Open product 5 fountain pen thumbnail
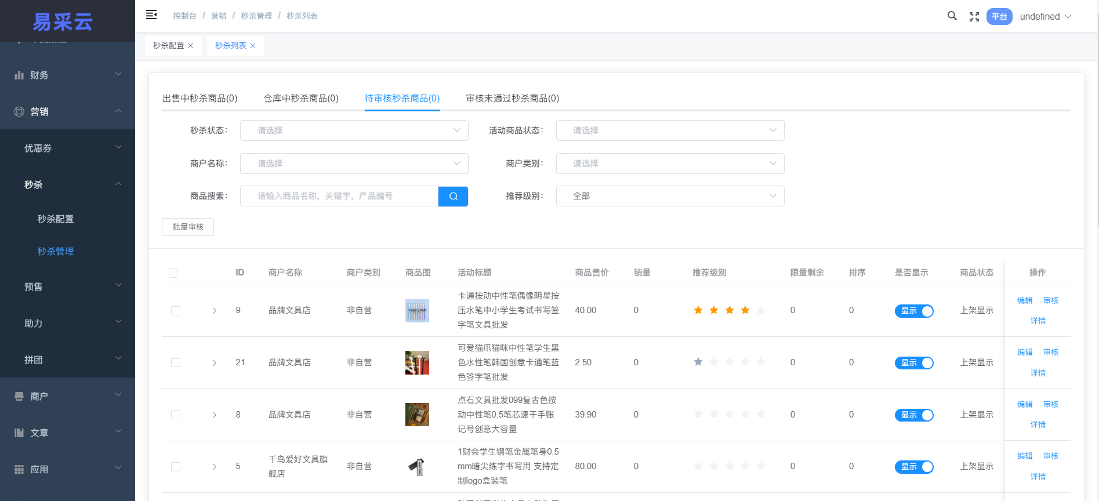 click(x=417, y=466)
